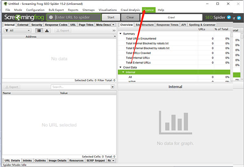Switch to tree view icon
This screenshot has height=167, width=244.
coord(47,30)
